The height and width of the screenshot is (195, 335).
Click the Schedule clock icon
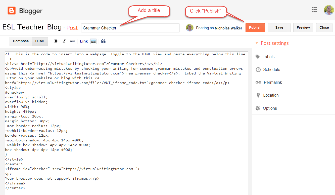pos(258,70)
